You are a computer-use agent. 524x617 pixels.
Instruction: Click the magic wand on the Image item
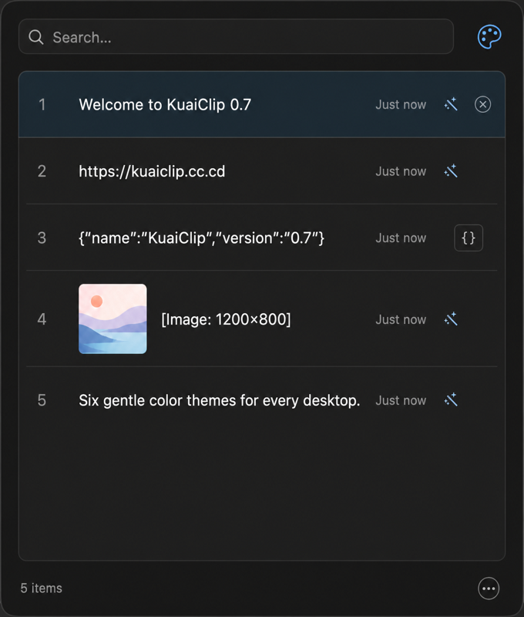(x=451, y=319)
